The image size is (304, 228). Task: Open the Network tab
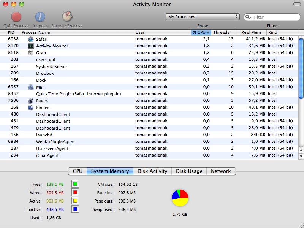click(221, 171)
